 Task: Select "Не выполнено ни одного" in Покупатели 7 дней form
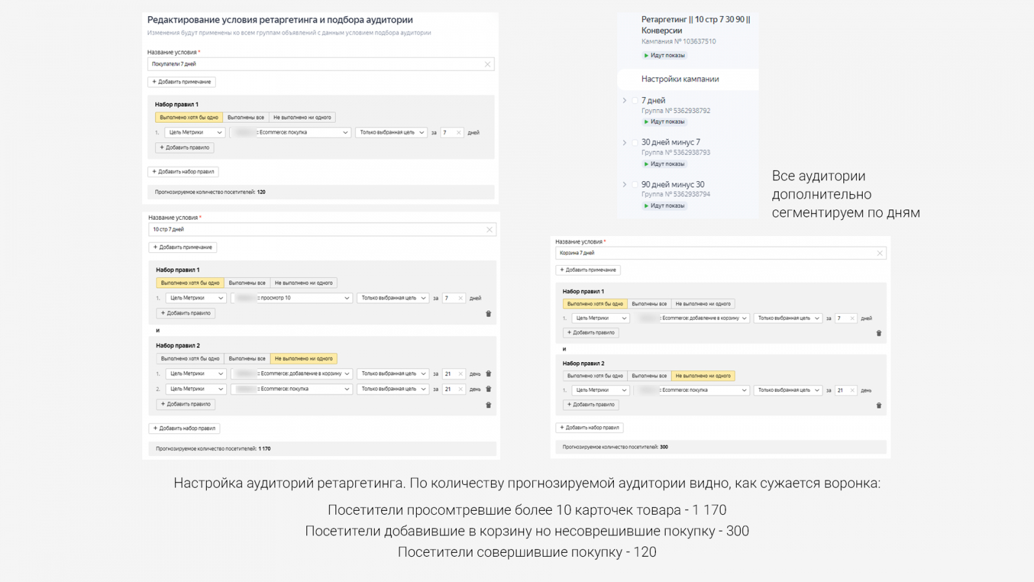(302, 118)
